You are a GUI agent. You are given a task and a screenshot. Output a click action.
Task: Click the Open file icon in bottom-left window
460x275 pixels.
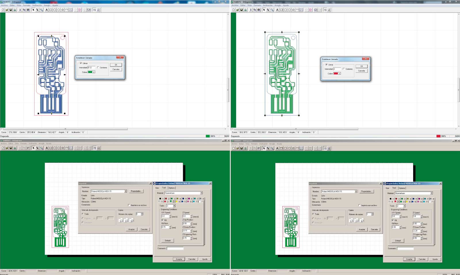point(7,148)
